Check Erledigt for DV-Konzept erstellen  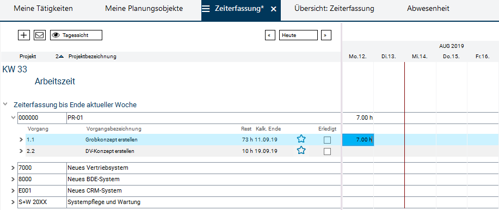click(327, 151)
